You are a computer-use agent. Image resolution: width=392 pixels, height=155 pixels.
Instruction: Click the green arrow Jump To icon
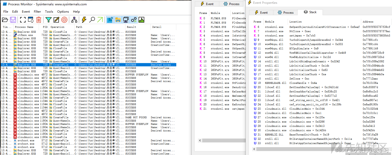click(x=100, y=20)
